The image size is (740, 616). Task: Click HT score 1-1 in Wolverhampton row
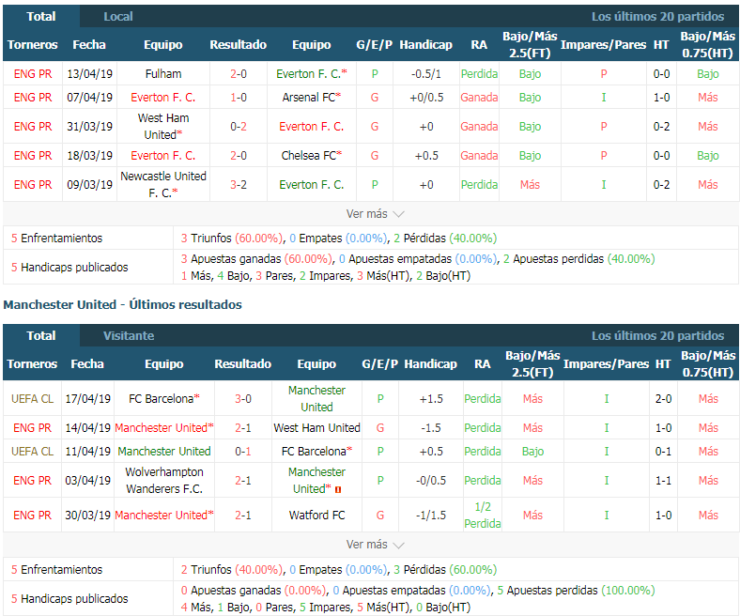click(x=663, y=481)
